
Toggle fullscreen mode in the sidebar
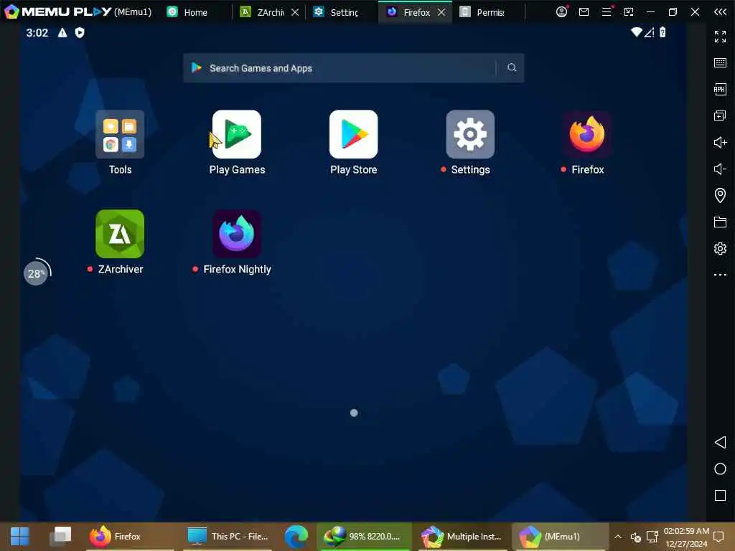point(720,36)
